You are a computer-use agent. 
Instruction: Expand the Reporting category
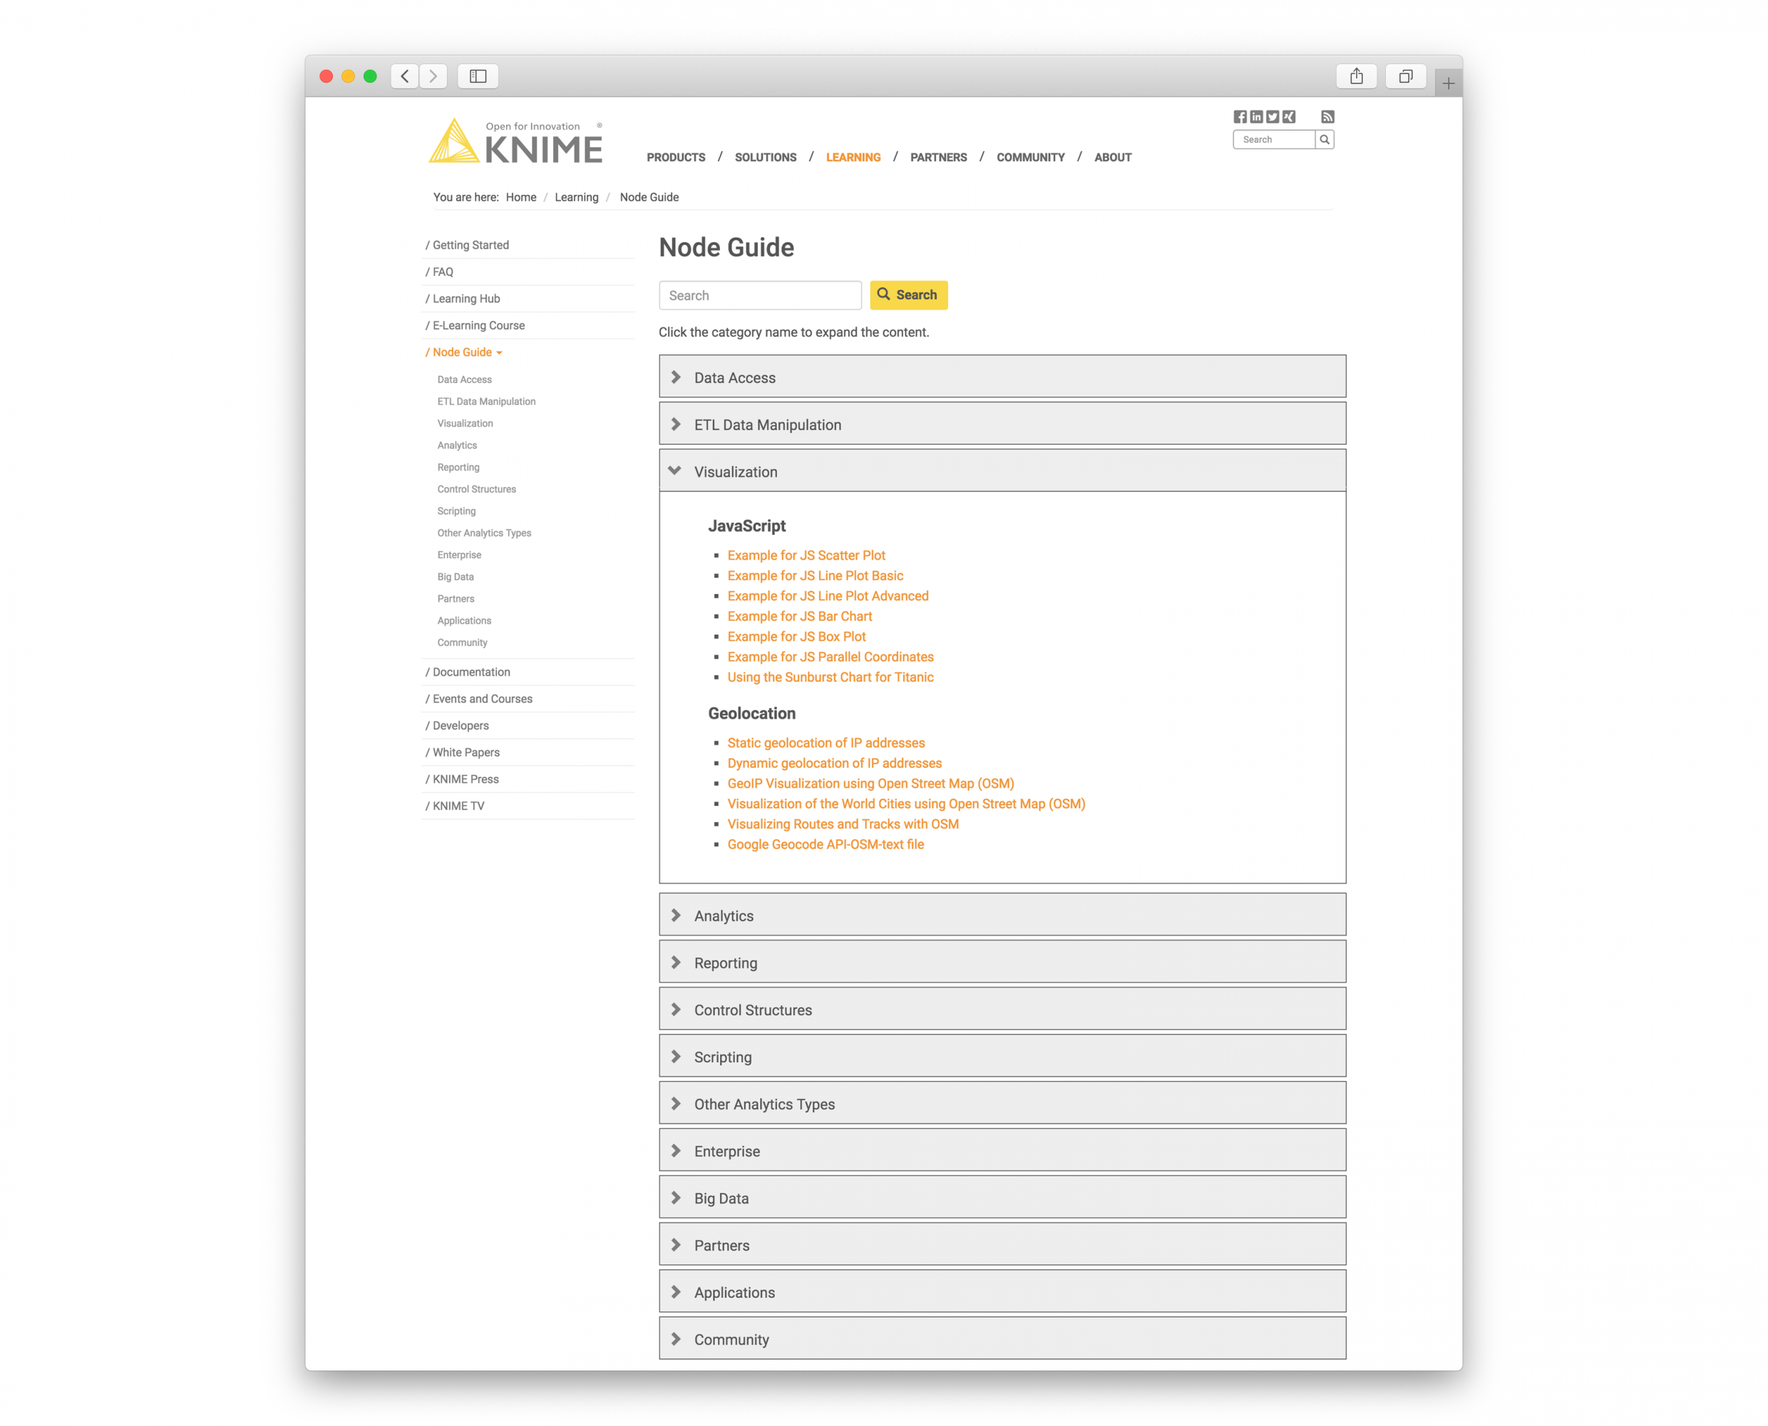[1002, 962]
